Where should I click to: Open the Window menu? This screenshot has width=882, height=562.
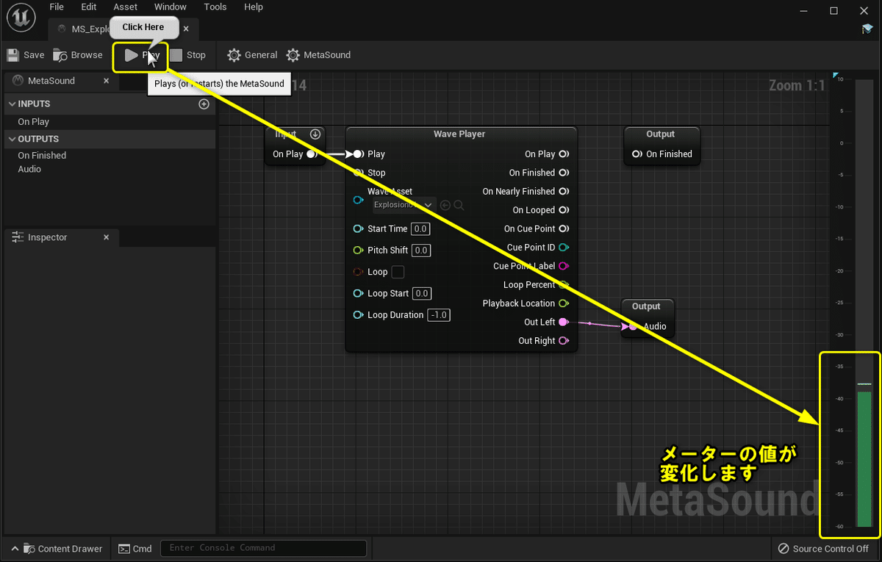point(171,7)
